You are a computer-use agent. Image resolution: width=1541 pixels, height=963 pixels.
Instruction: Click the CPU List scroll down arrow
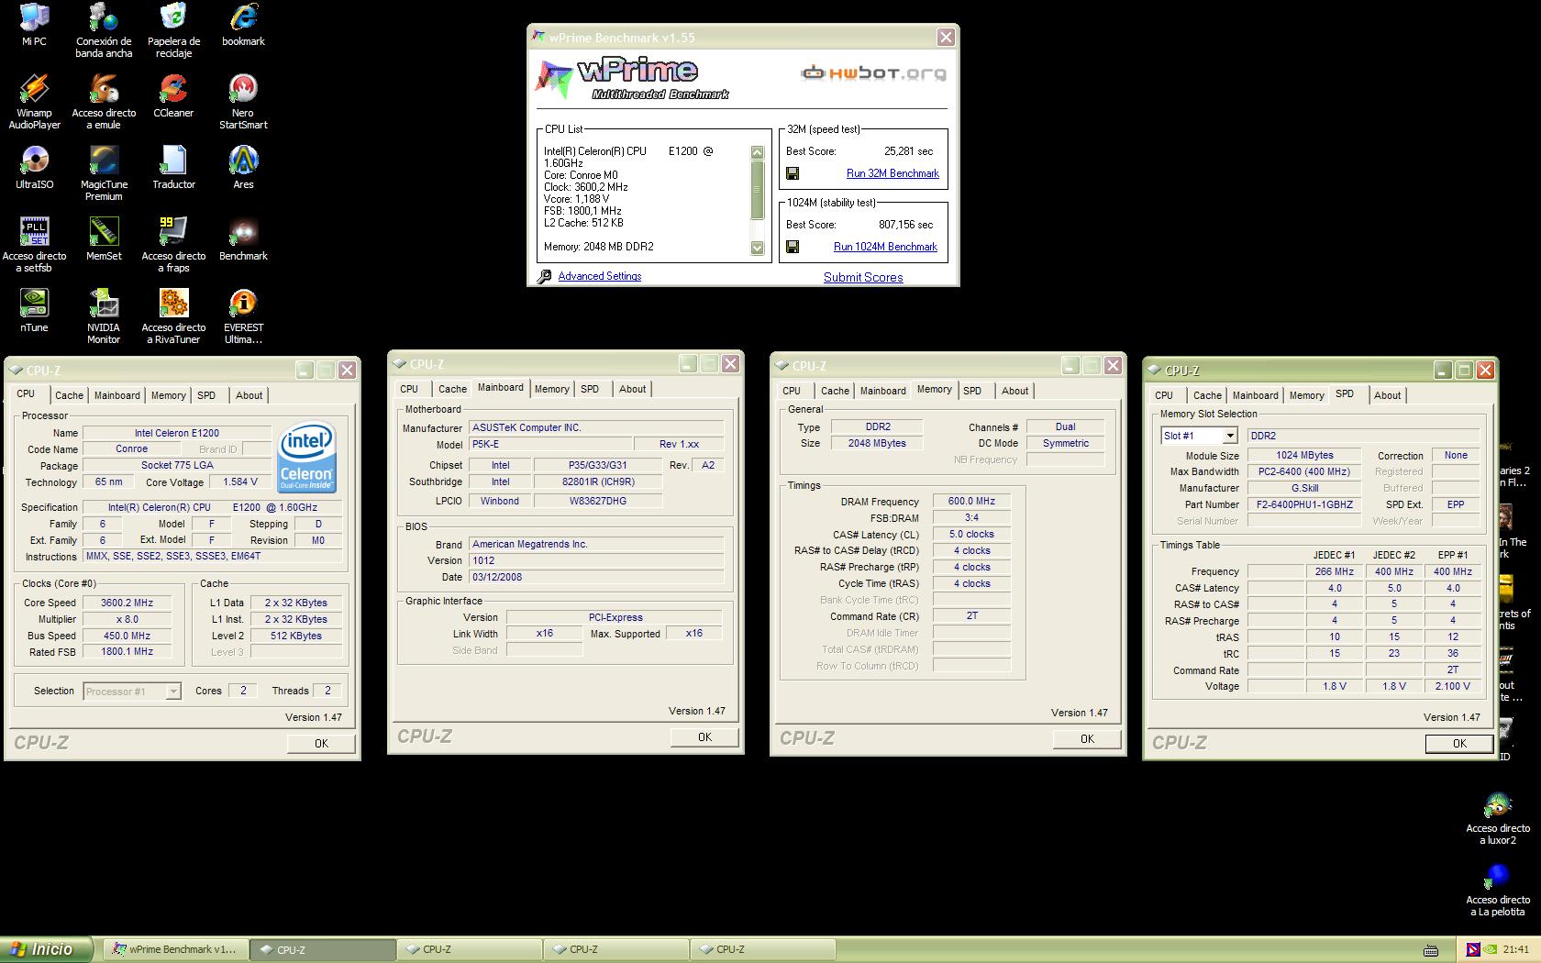pos(757,247)
